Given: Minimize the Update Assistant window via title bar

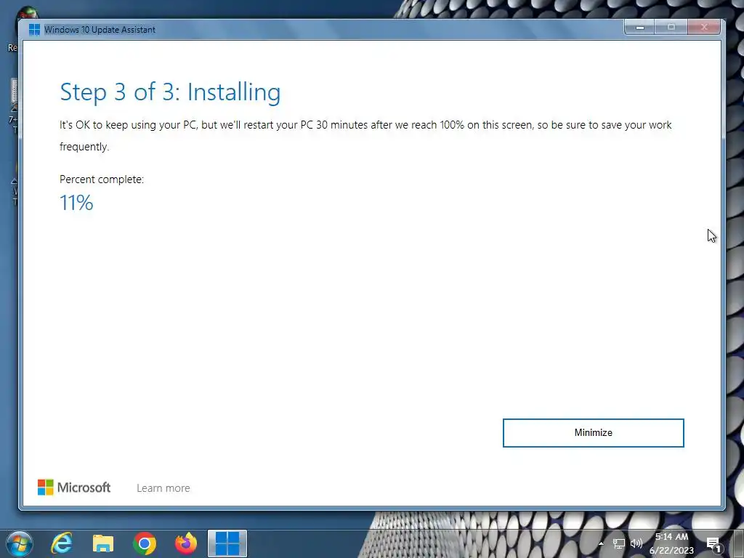Looking at the screenshot, I should [x=639, y=28].
